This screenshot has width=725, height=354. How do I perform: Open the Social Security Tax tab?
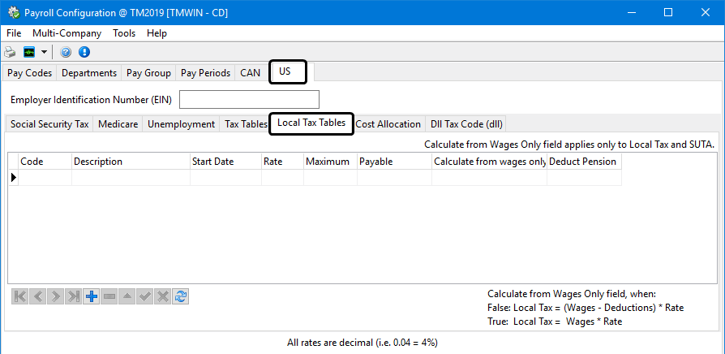(x=49, y=124)
